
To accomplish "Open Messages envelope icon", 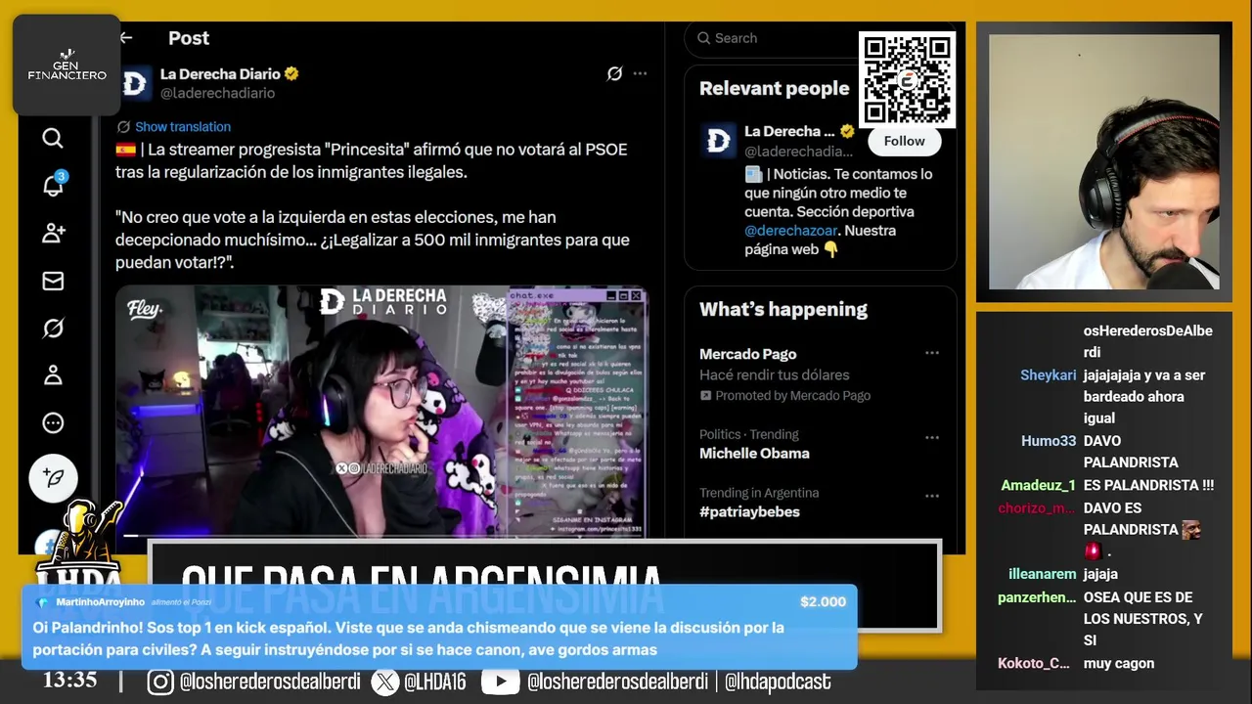I will pos(53,282).
